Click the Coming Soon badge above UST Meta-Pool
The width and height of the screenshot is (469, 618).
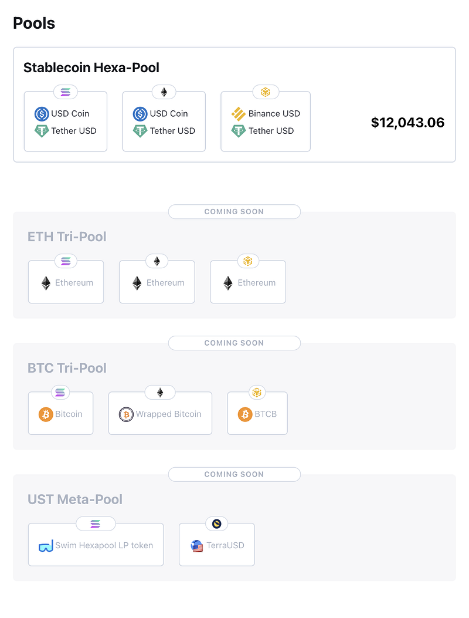tap(234, 474)
